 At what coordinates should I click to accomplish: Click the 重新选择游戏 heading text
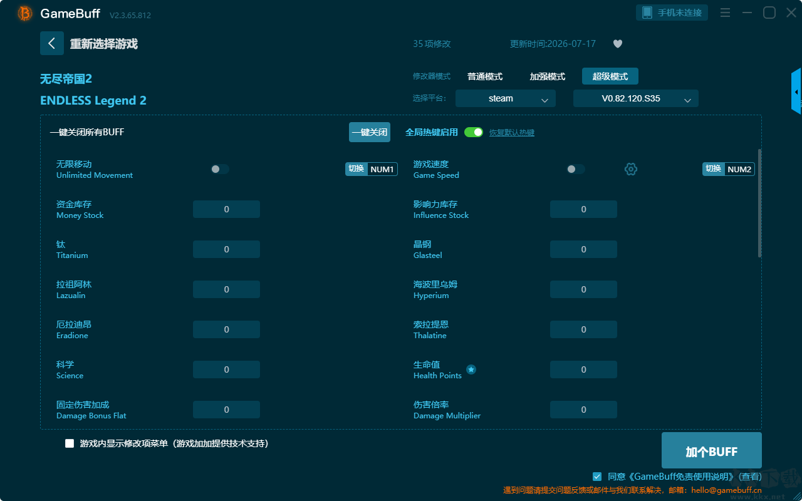coord(103,44)
